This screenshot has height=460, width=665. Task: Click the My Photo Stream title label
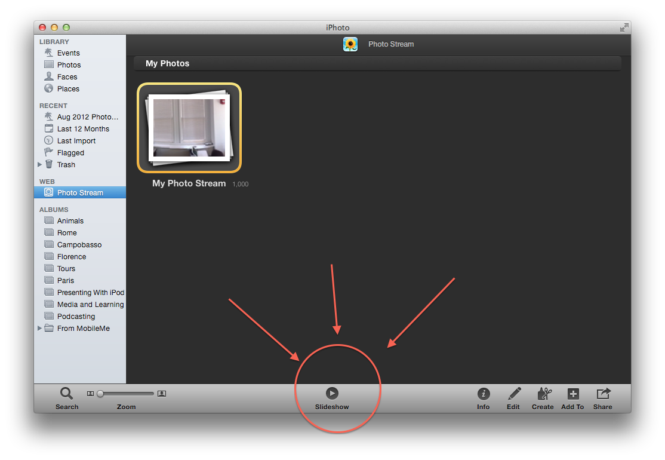(x=189, y=183)
